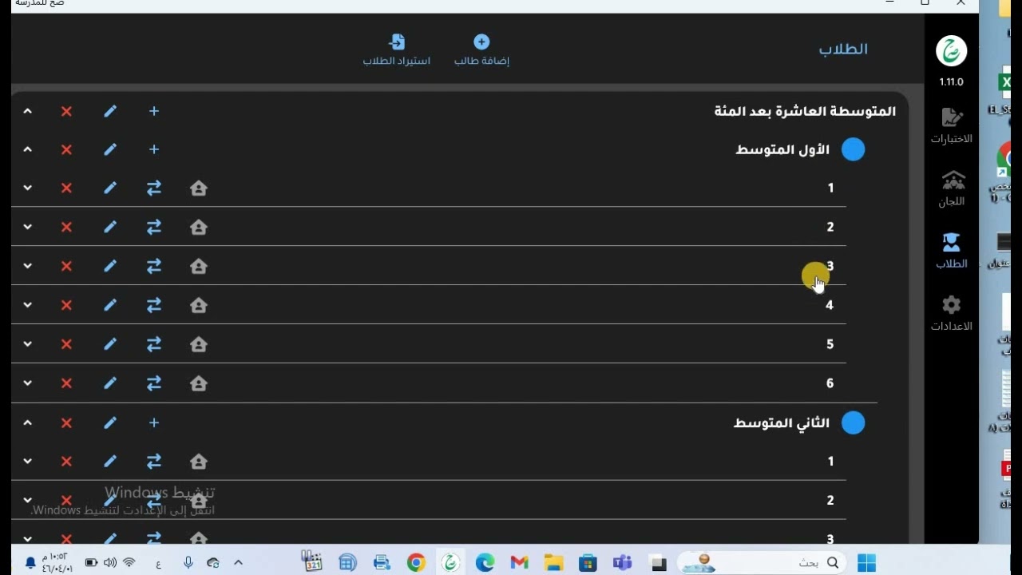Add a class to الثاني المتوسط with the plus icon
This screenshot has height=575, width=1022.
tap(154, 422)
